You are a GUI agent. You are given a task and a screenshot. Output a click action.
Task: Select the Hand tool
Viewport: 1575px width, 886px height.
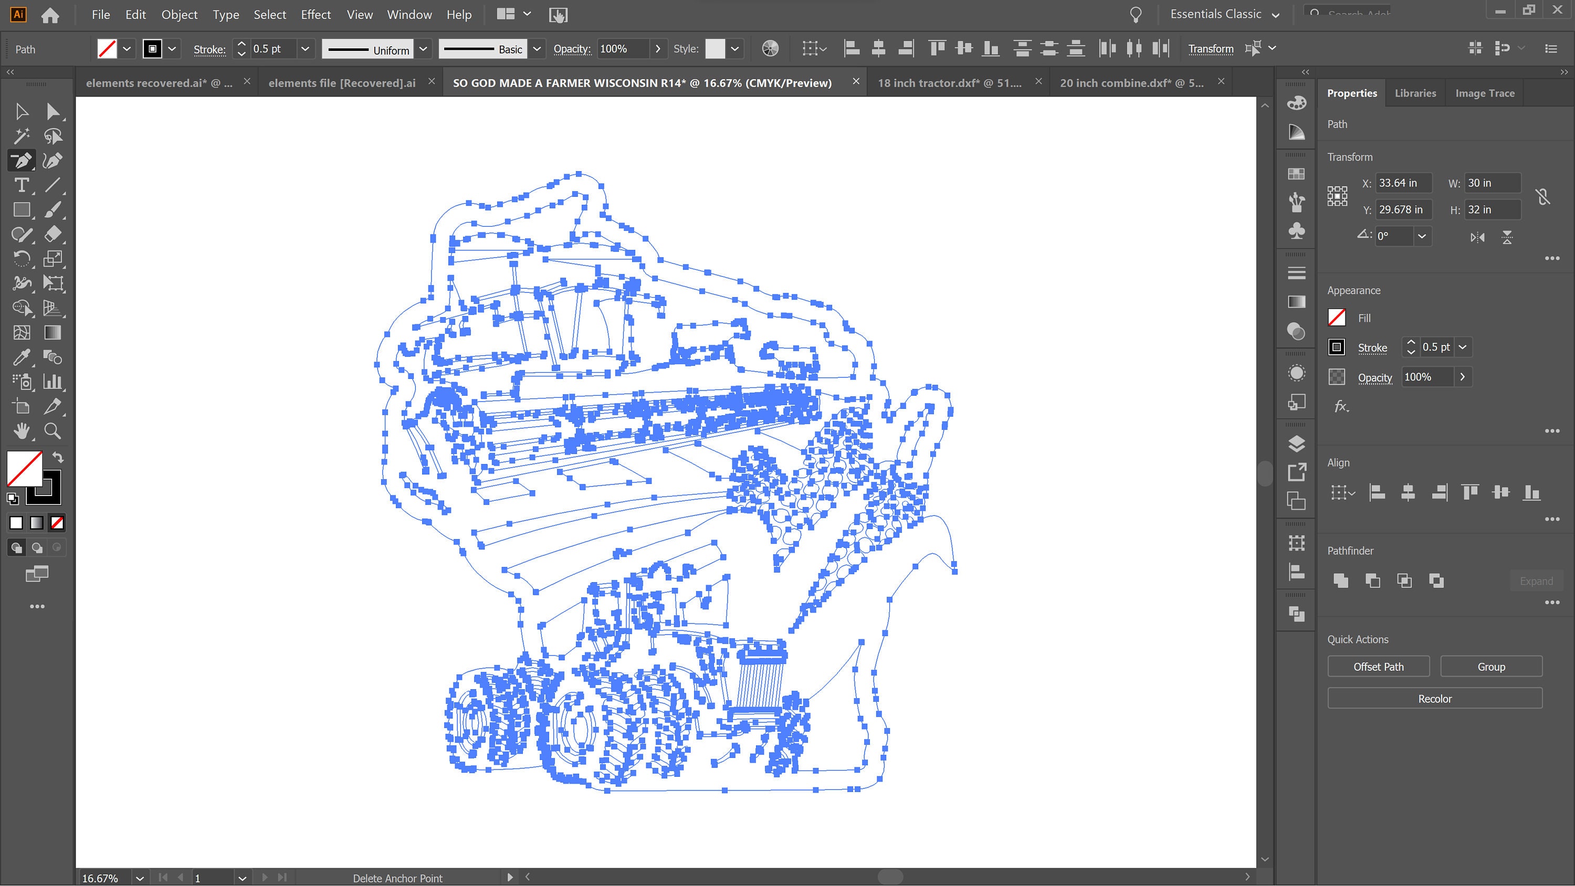[22, 431]
